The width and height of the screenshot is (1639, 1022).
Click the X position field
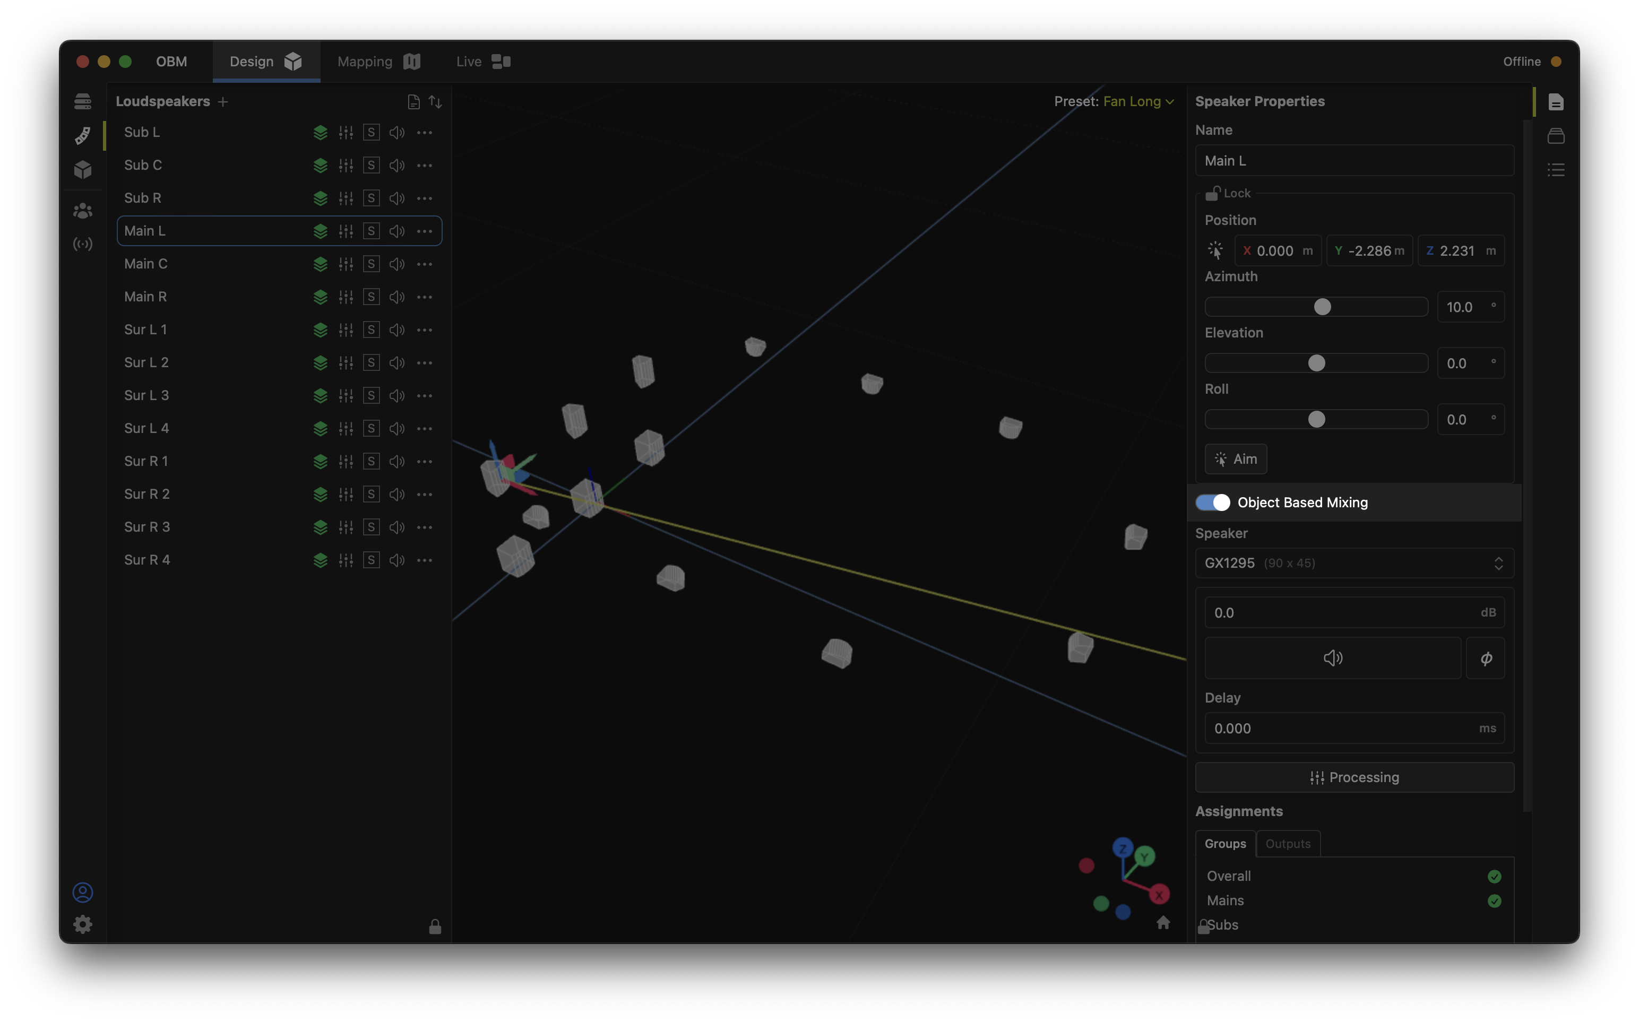point(1278,251)
